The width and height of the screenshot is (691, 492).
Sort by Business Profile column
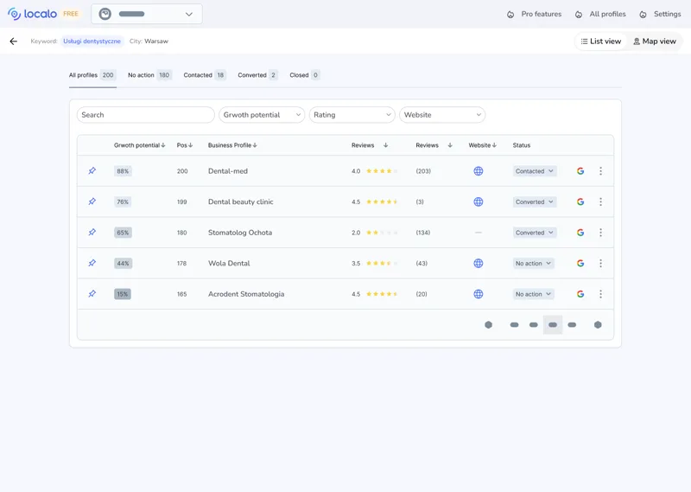(x=232, y=145)
